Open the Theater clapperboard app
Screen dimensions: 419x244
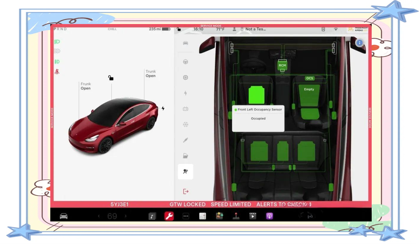[252, 216]
